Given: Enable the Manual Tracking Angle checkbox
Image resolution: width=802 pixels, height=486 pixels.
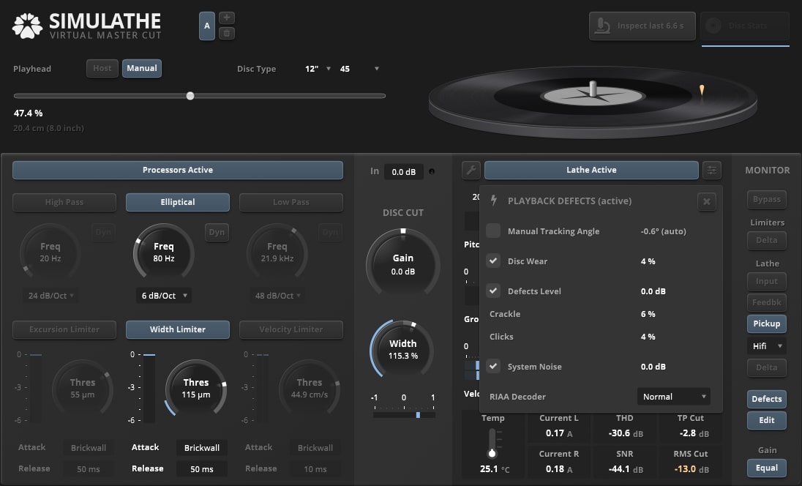Looking at the screenshot, I should [x=493, y=231].
